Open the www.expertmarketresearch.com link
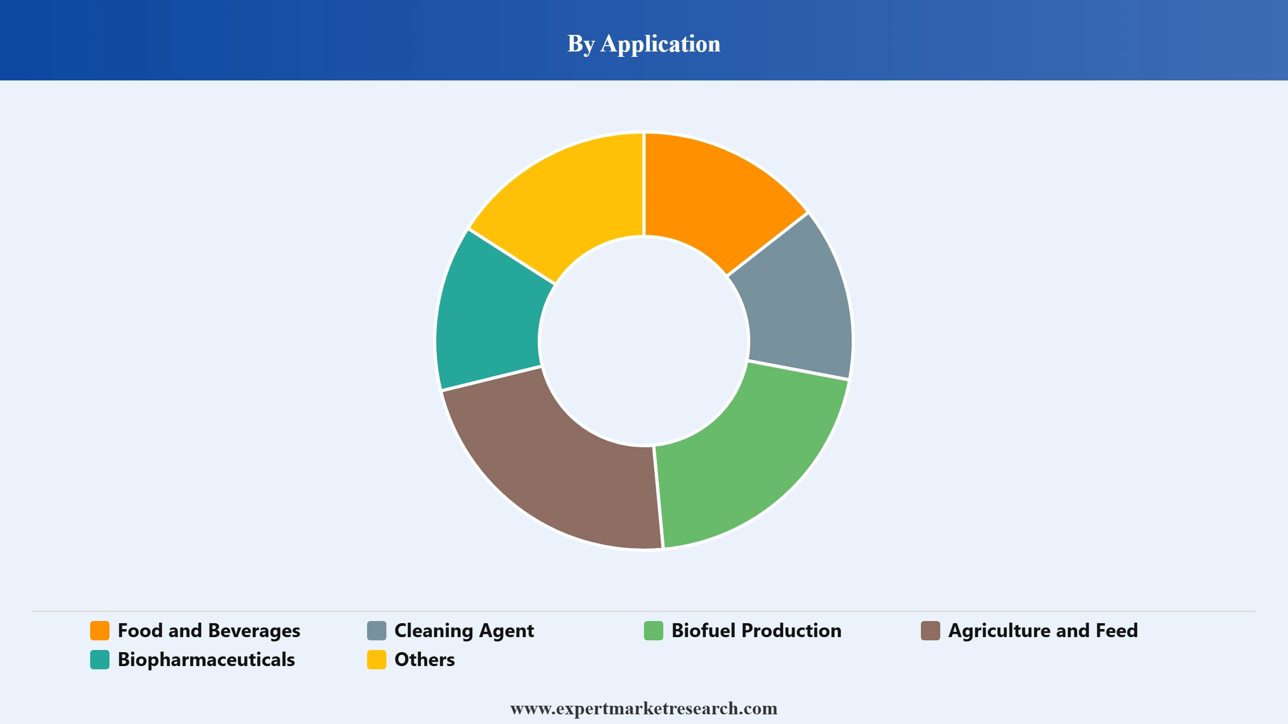The image size is (1288, 724). pyautogui.click(x=644, y=708)
